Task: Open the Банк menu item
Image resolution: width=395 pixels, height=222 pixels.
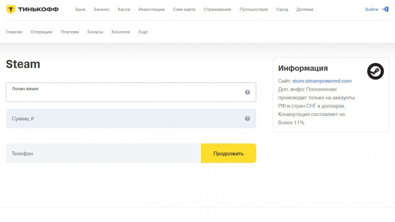Action: (80, 9)
